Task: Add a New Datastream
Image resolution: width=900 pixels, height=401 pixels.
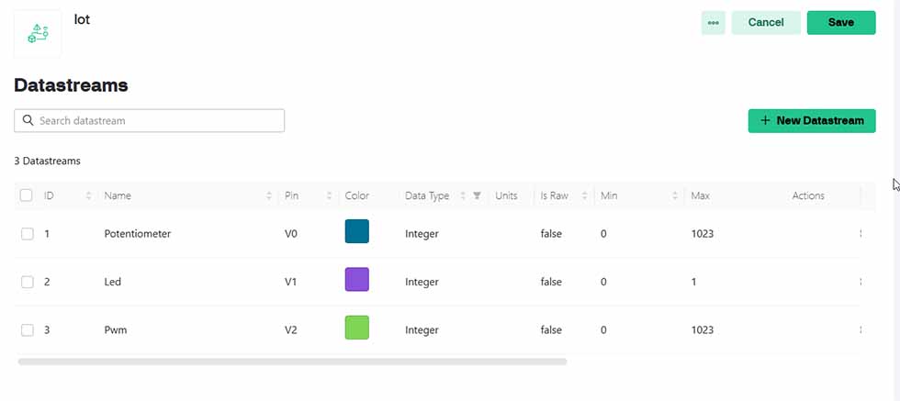Action: click(x=812, y=120)
